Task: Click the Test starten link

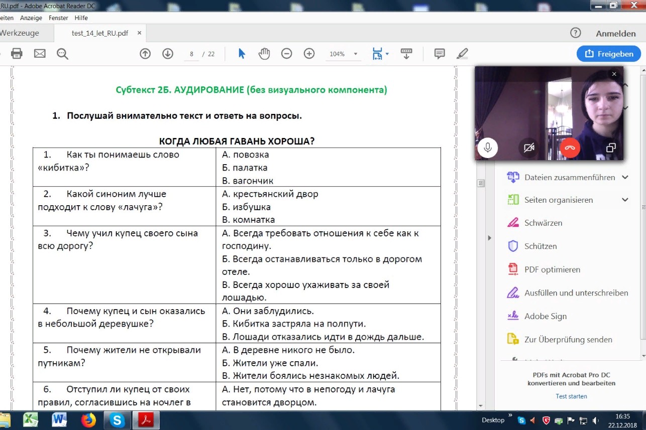Action: 571,396
